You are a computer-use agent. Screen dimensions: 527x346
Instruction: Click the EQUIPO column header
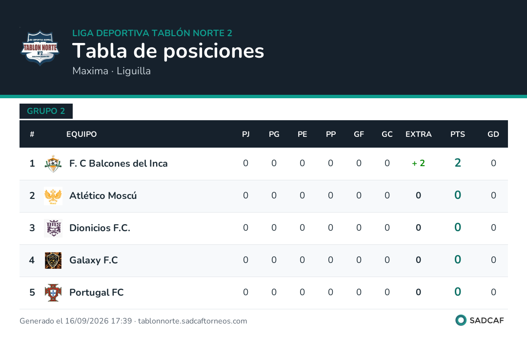point(81,134)
